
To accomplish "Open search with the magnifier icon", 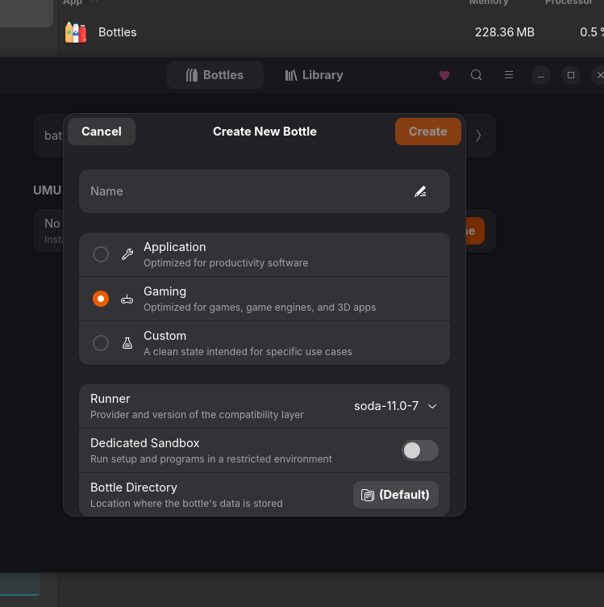I will [477, 75].
